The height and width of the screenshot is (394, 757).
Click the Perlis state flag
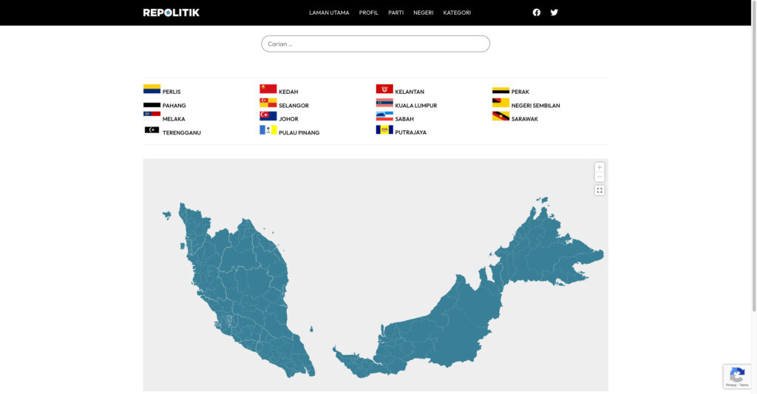click(152, 89)
